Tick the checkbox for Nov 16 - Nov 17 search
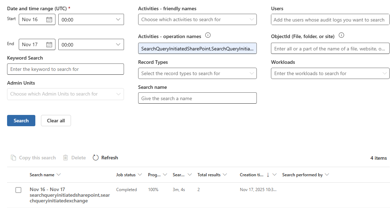This screenshot has width=390, height=208. pos(18,190)
